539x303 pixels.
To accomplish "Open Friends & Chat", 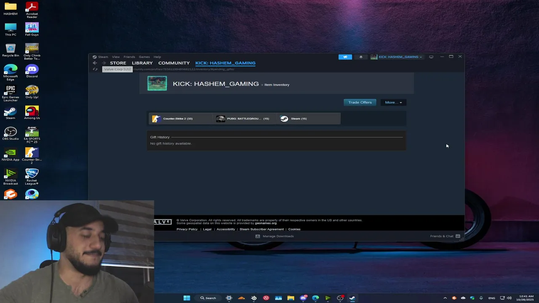I will [445, 236].
